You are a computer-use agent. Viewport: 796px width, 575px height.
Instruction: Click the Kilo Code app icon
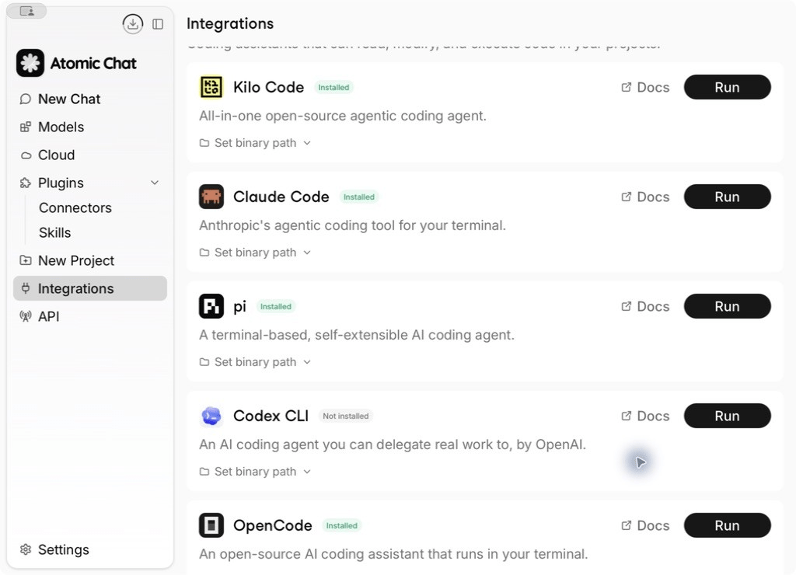click(211, 87)
